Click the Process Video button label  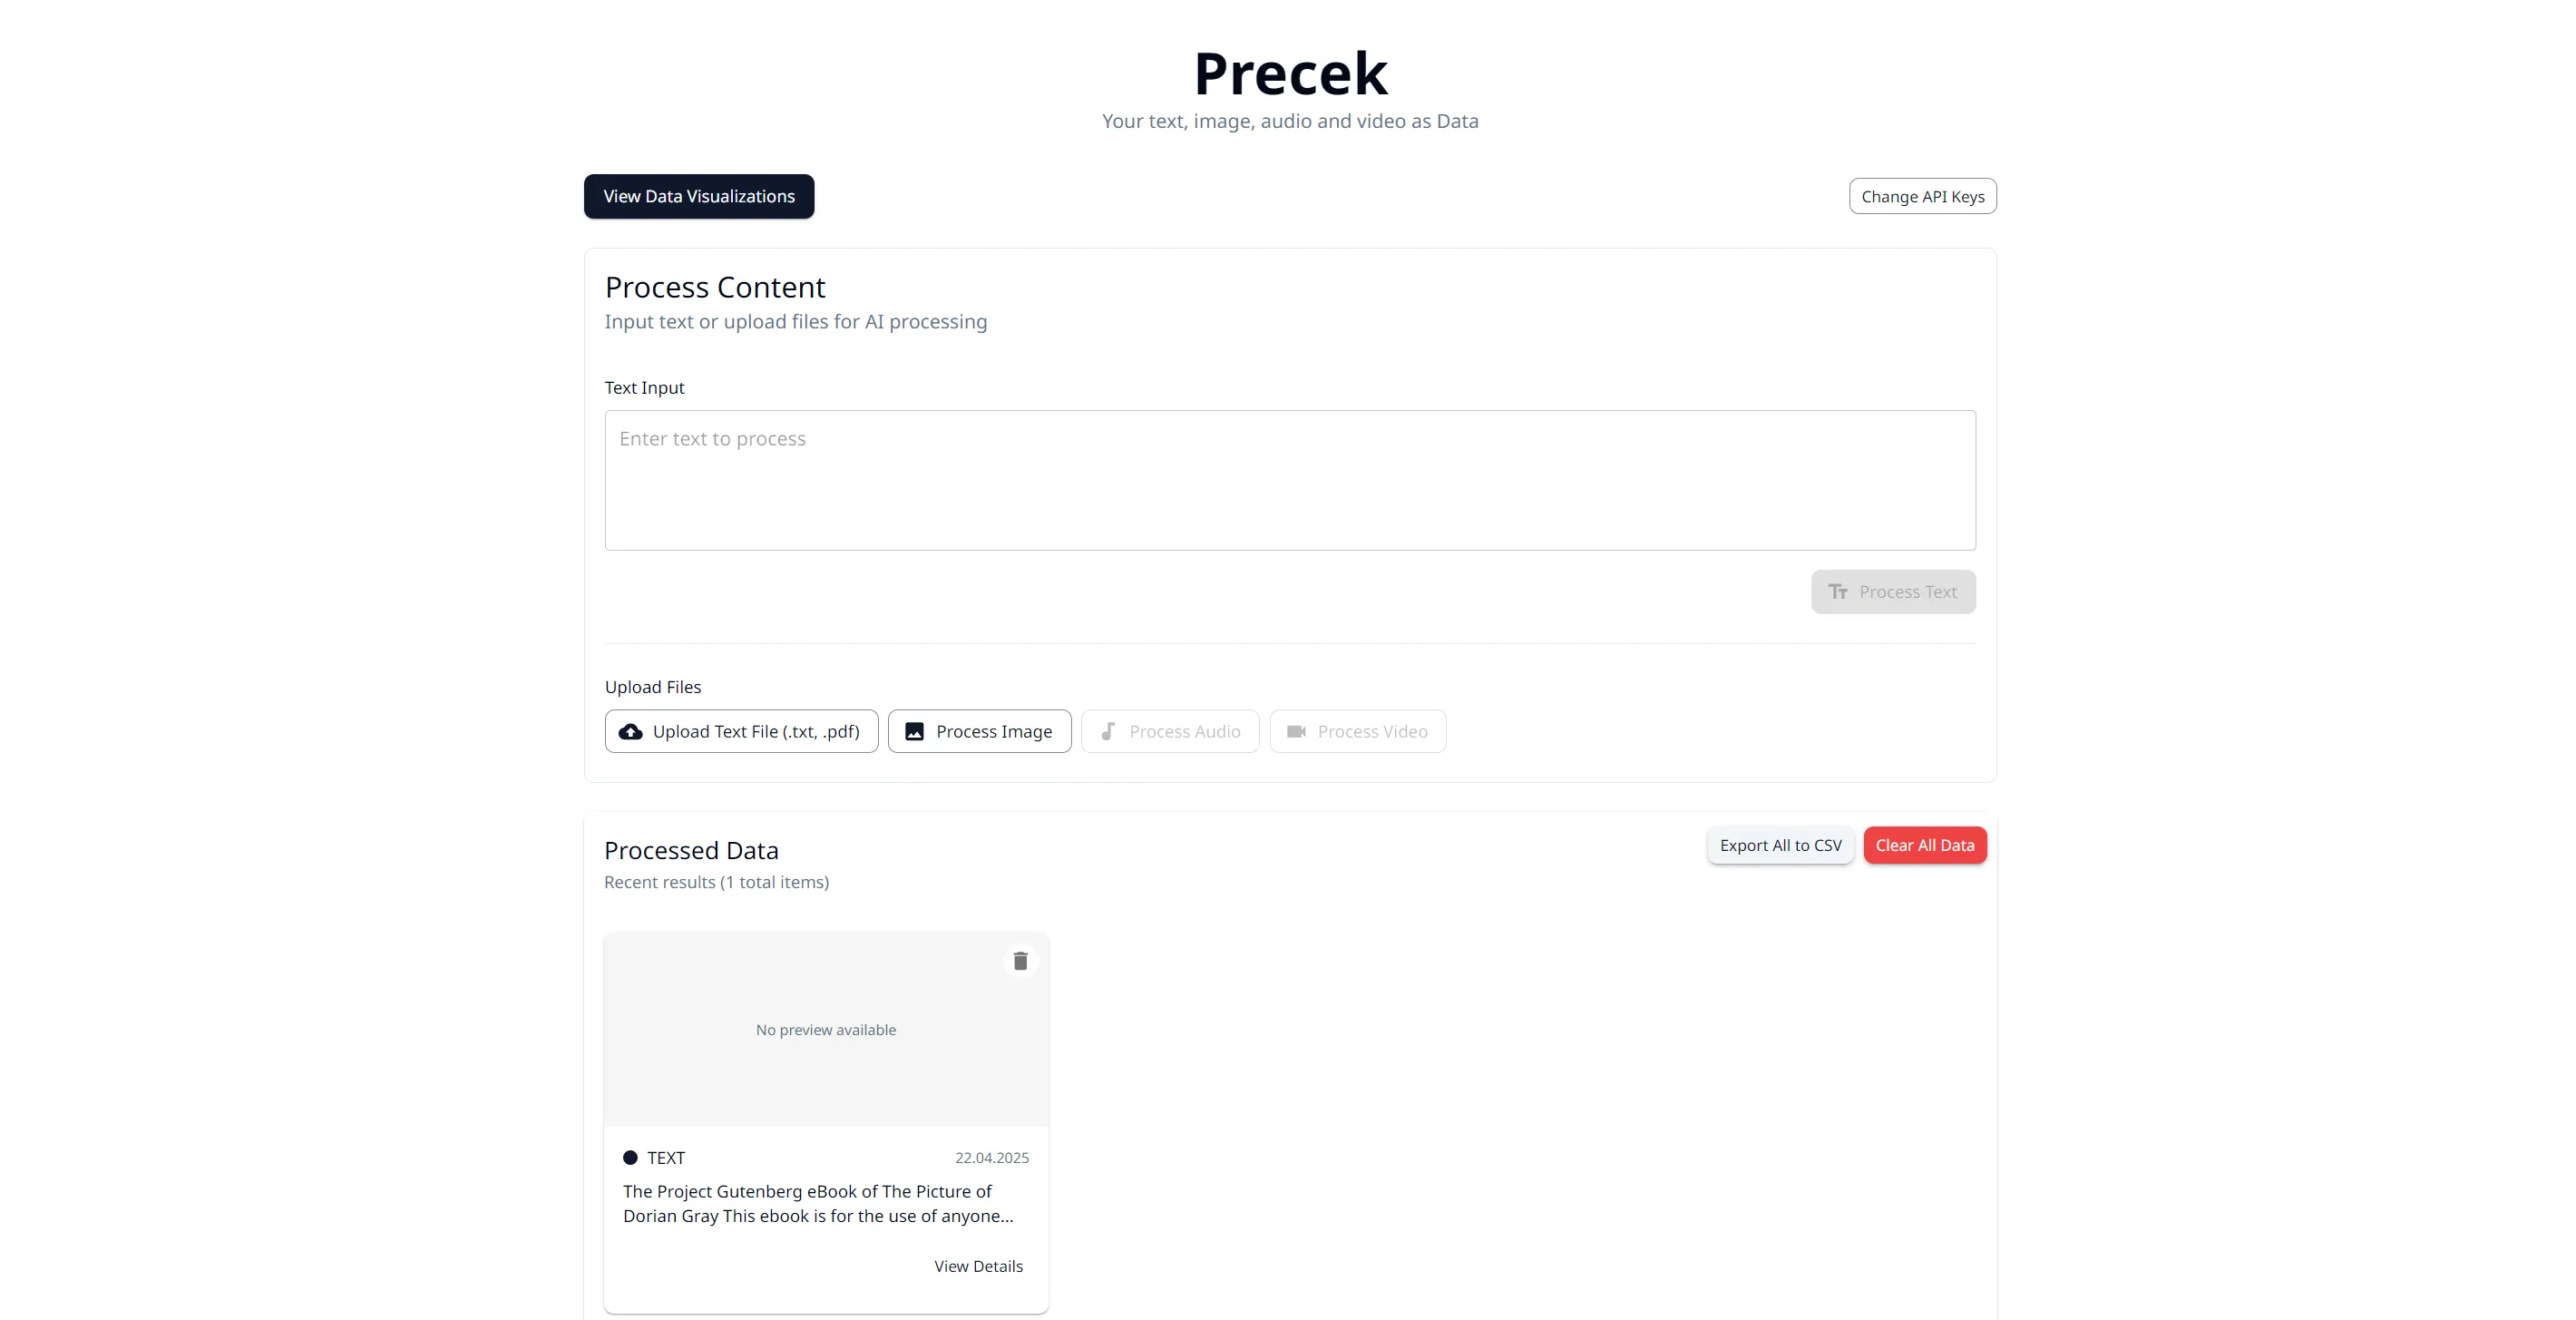(1372, 732)
